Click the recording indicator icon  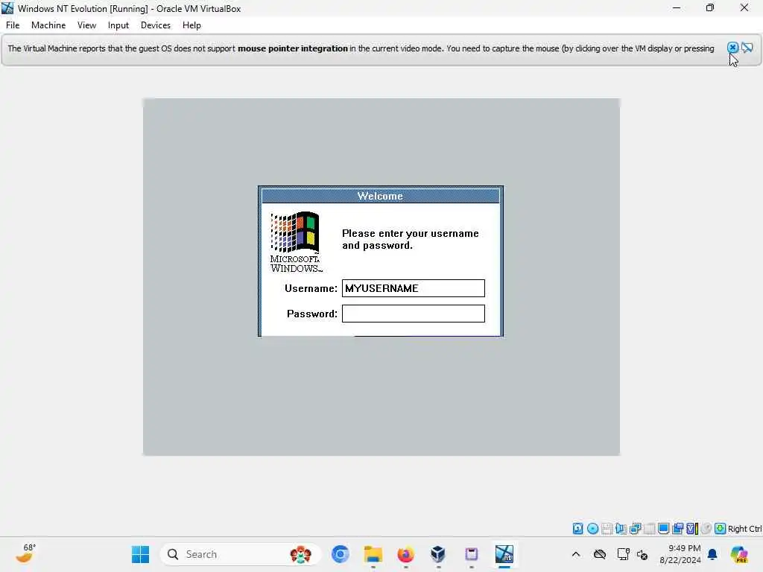pos(677,529)
